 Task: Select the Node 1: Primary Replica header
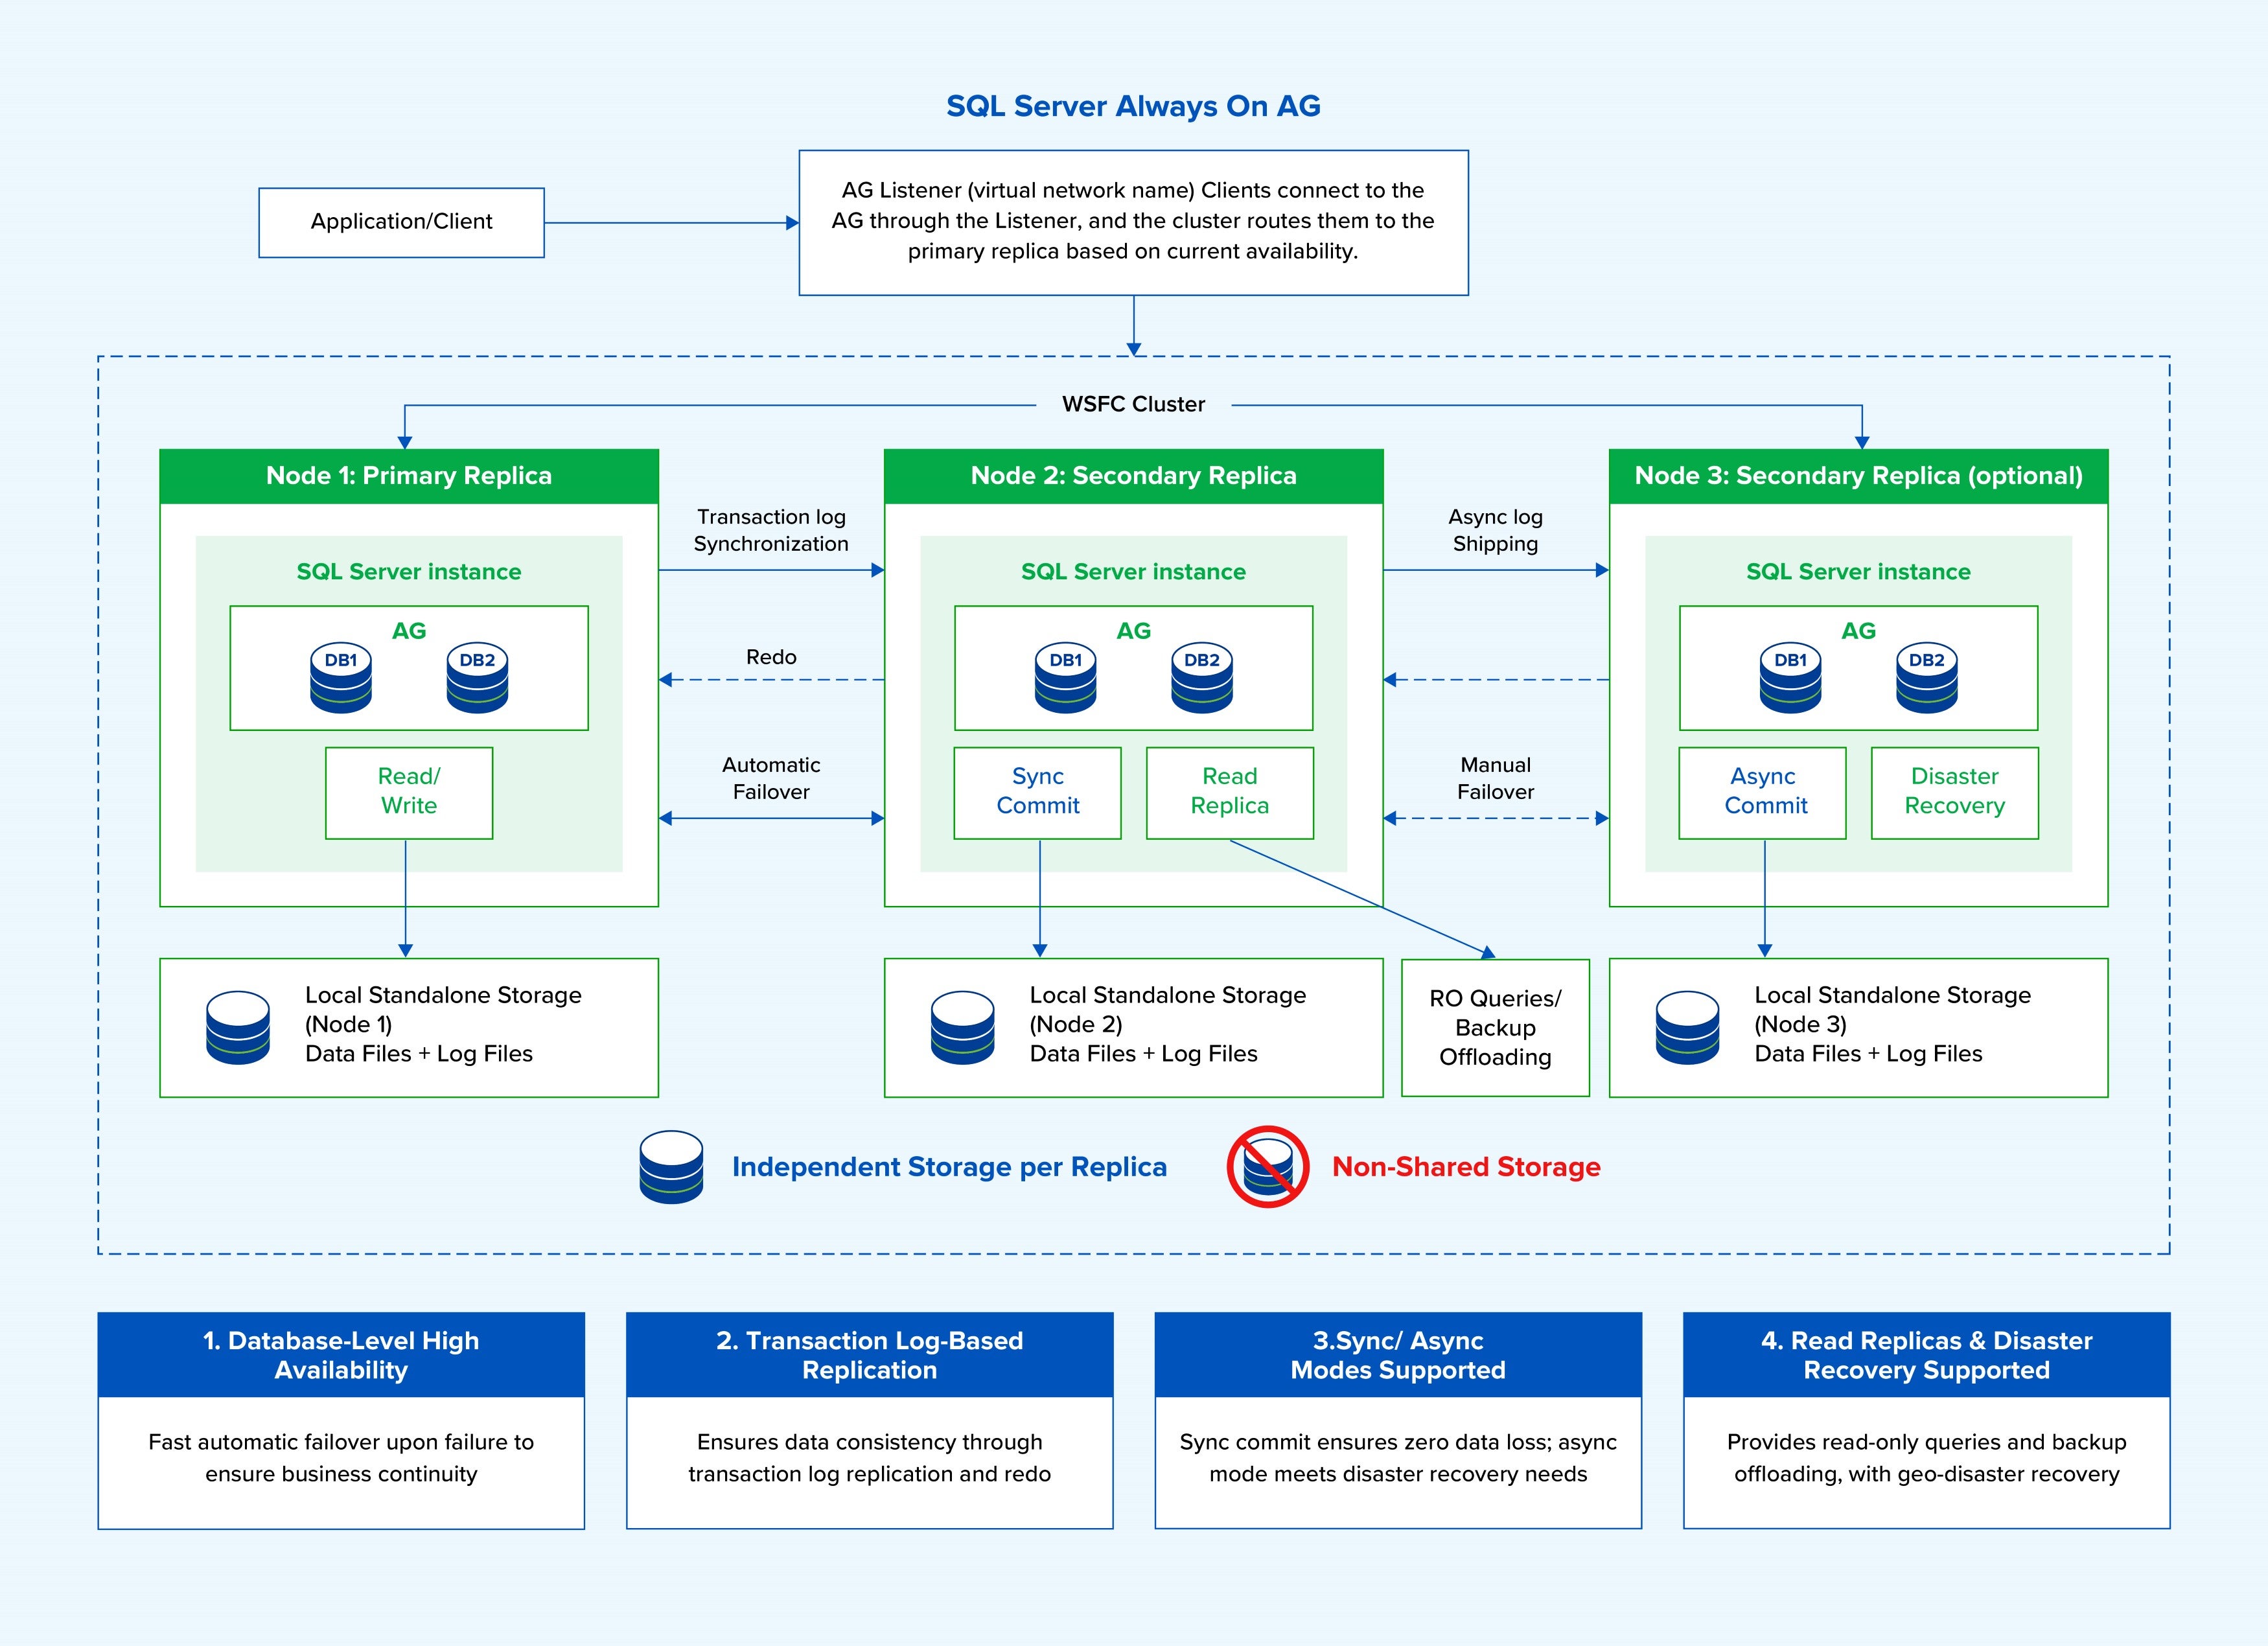(x=409, y=476)
